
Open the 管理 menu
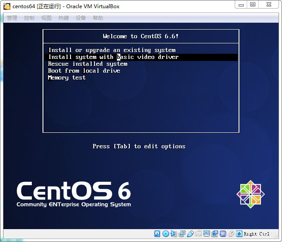point(12,18)
